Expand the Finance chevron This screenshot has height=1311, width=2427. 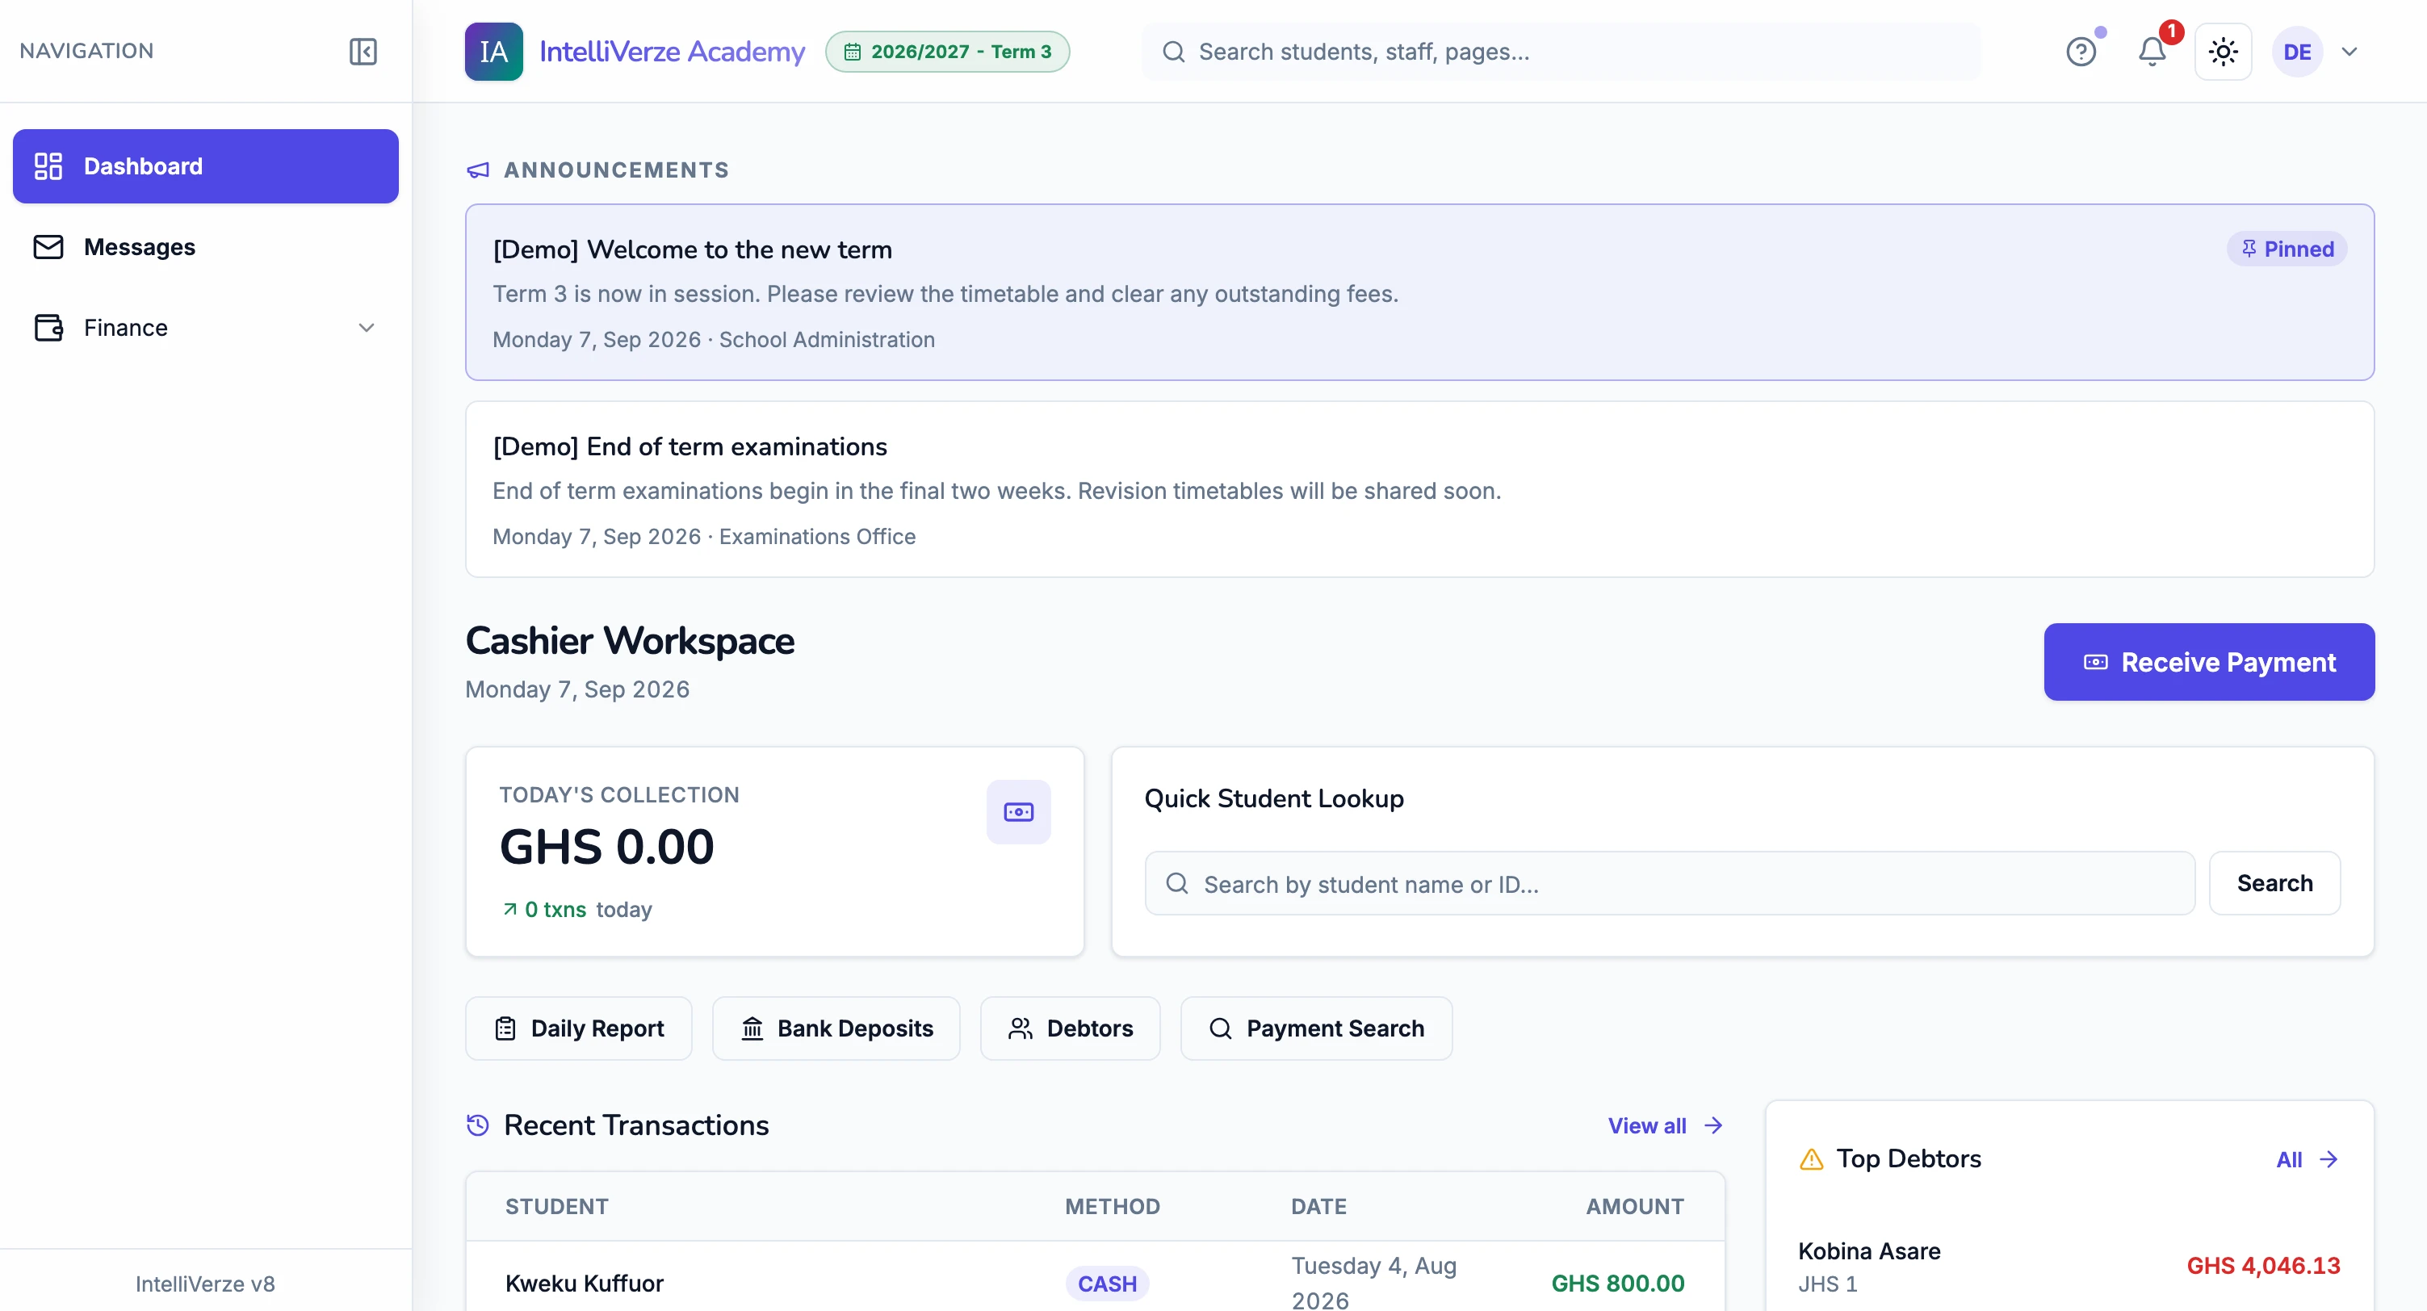pos(367,328)
